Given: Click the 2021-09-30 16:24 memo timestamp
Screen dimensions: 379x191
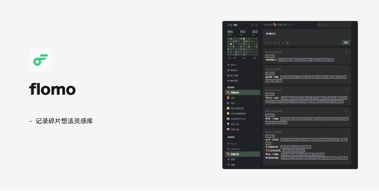Looking at the screenshot, I should (x=273, y=52).
